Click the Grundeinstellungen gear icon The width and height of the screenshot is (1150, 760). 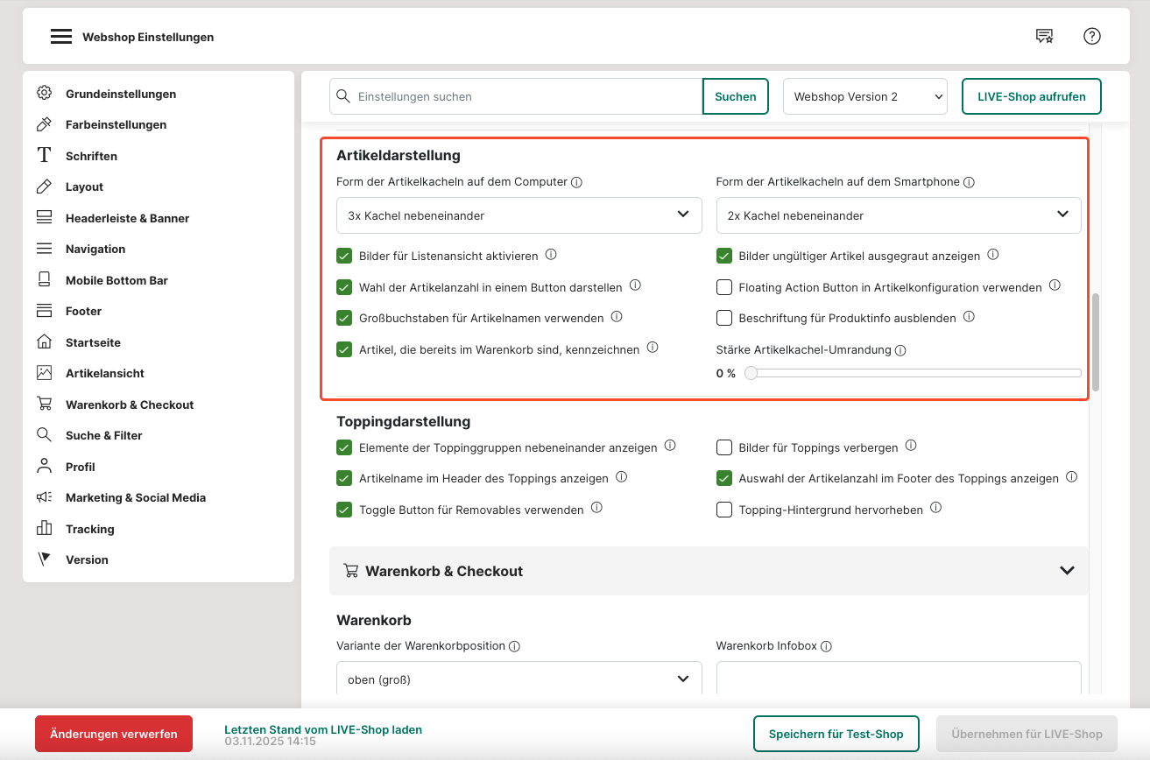(x=44, y=94)
